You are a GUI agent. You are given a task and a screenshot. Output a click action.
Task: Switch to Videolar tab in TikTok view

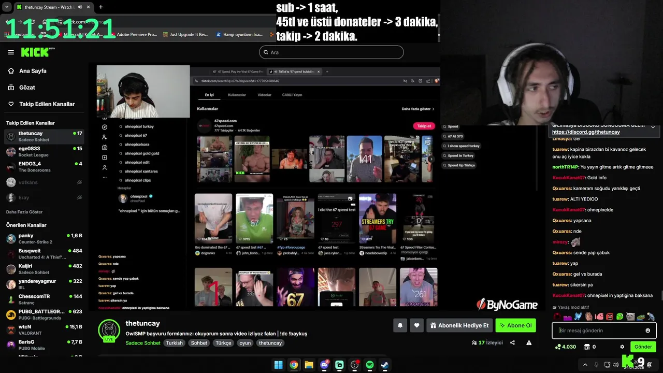(264, 95)
